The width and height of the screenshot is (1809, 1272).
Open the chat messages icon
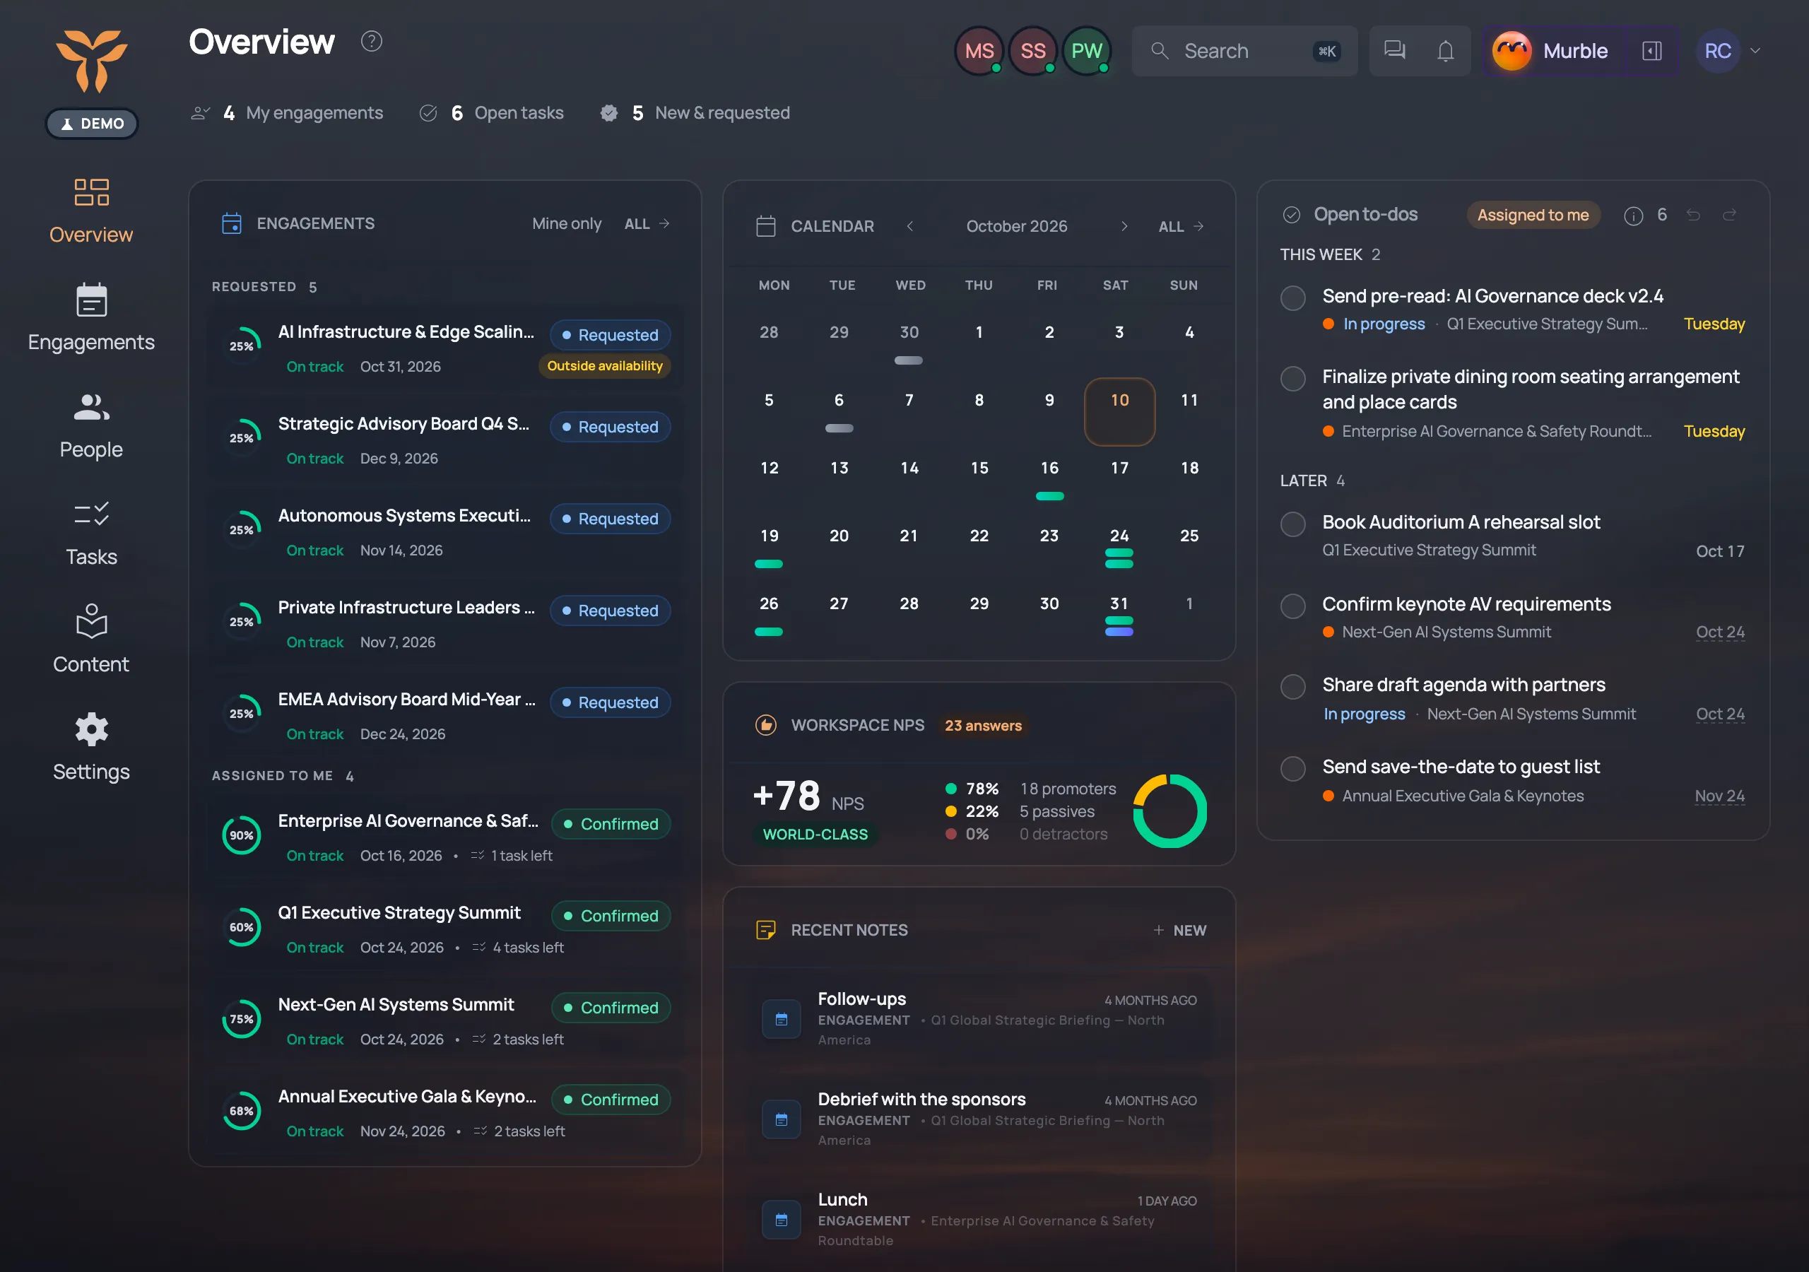pyautogui.click(x=1395, y=50)
